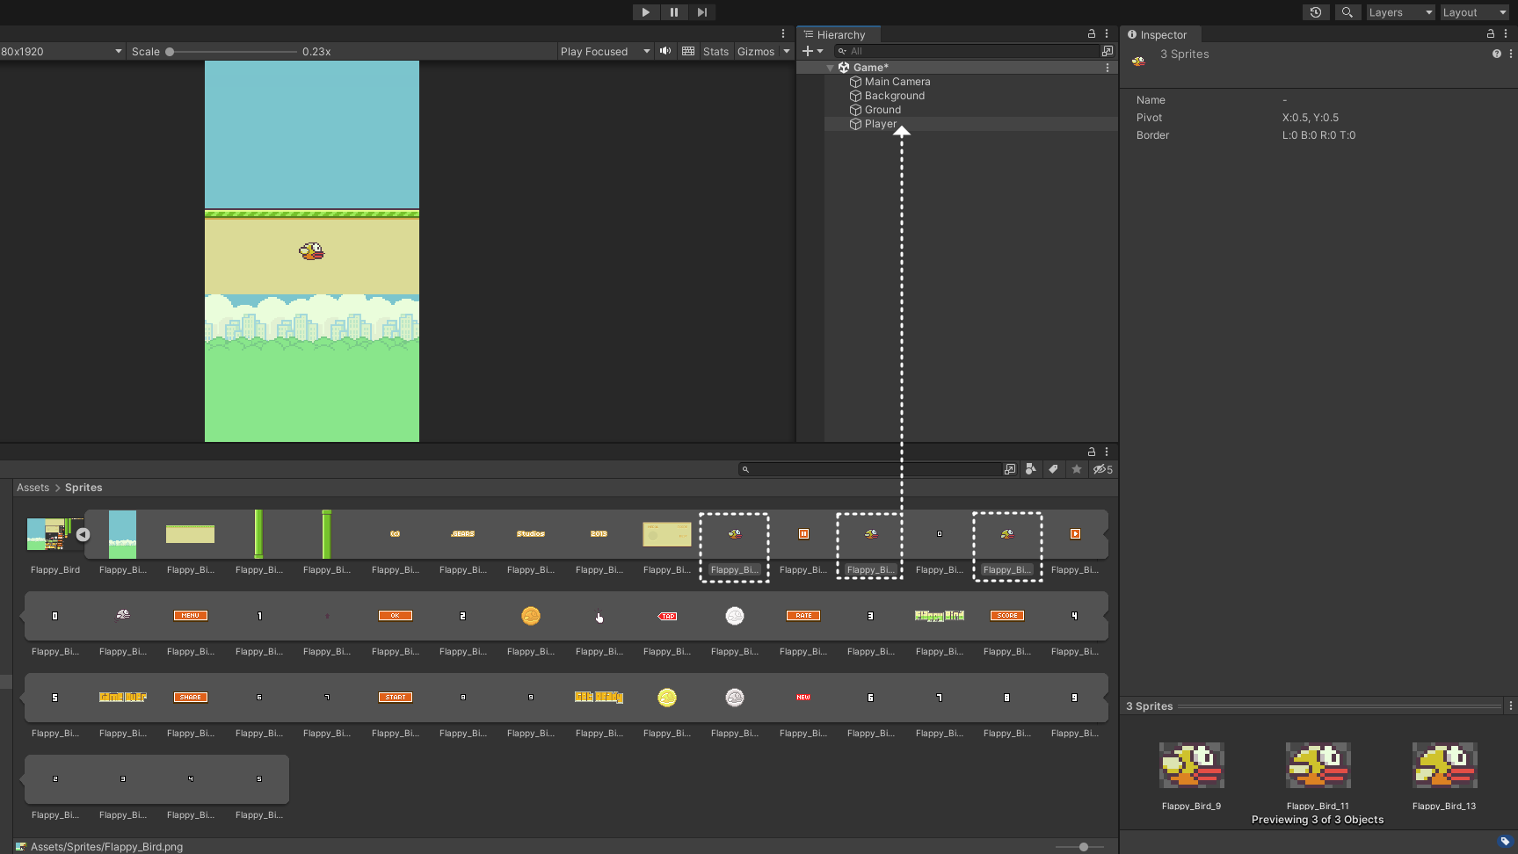Viewport: 1518px width, 854px height.
Task: Open the Project panel kebab menu
Action: coord(1107,451)
